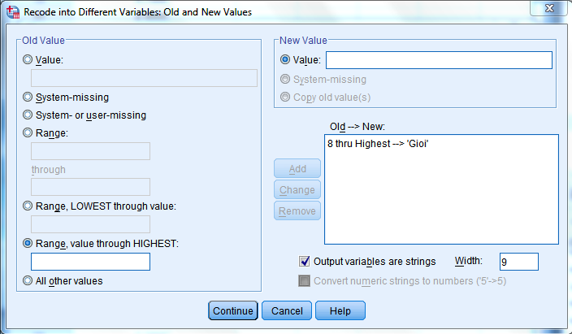Click the New Value text input field

click(439, 60)
